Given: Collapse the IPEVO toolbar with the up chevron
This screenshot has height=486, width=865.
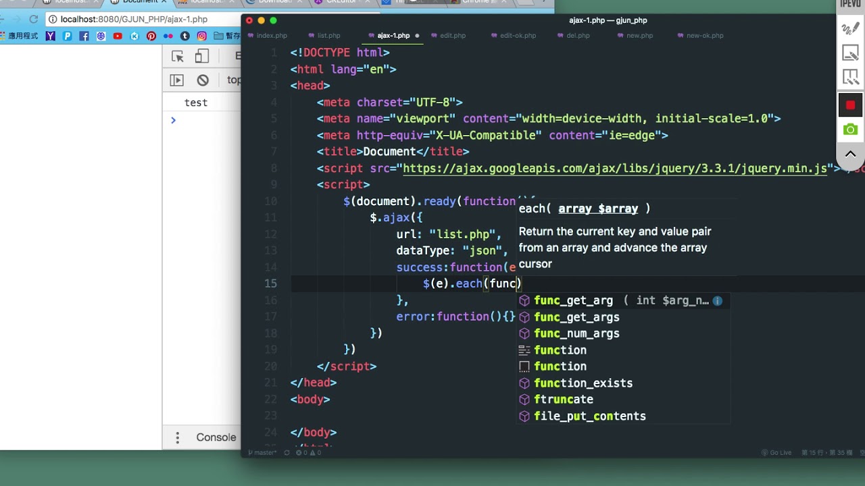Looking at the screenshot, I should tap(850, 154).
